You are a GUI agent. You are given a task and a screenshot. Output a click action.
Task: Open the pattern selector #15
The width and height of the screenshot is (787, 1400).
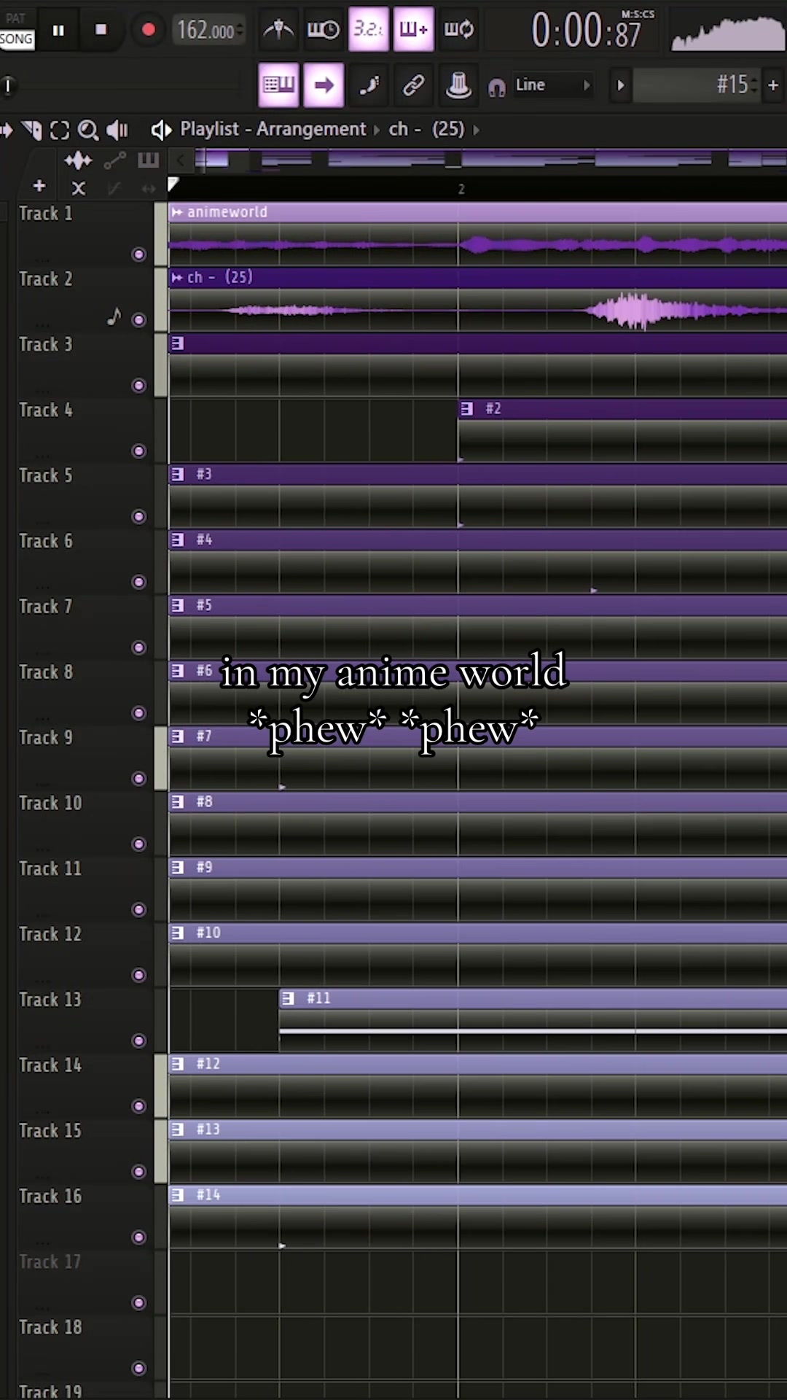coord(695,85)
